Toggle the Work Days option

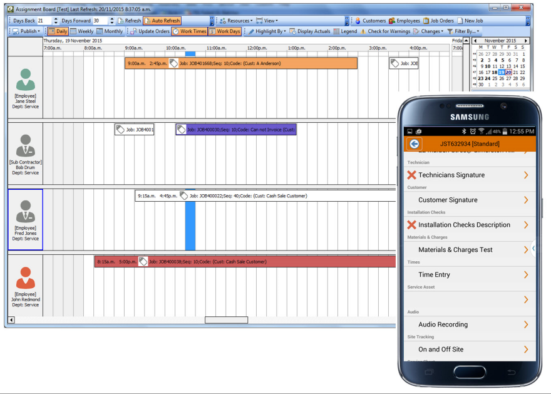(225, 31)
